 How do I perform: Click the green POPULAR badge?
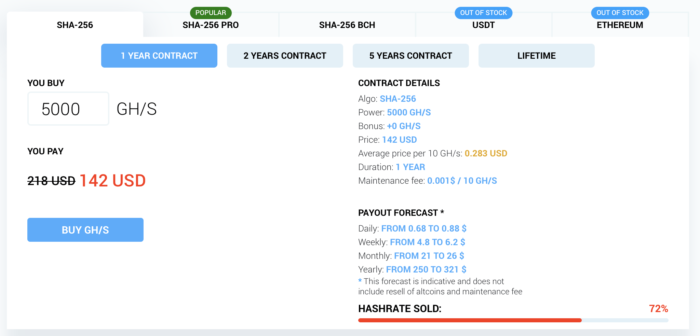(x=211, y=13)
